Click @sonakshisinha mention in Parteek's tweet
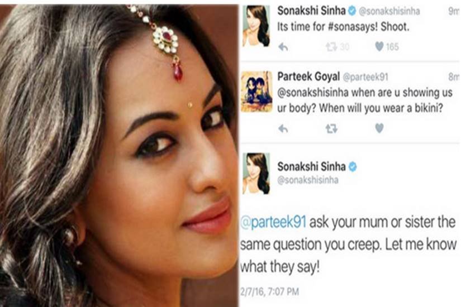 click(x=313, y=92)
